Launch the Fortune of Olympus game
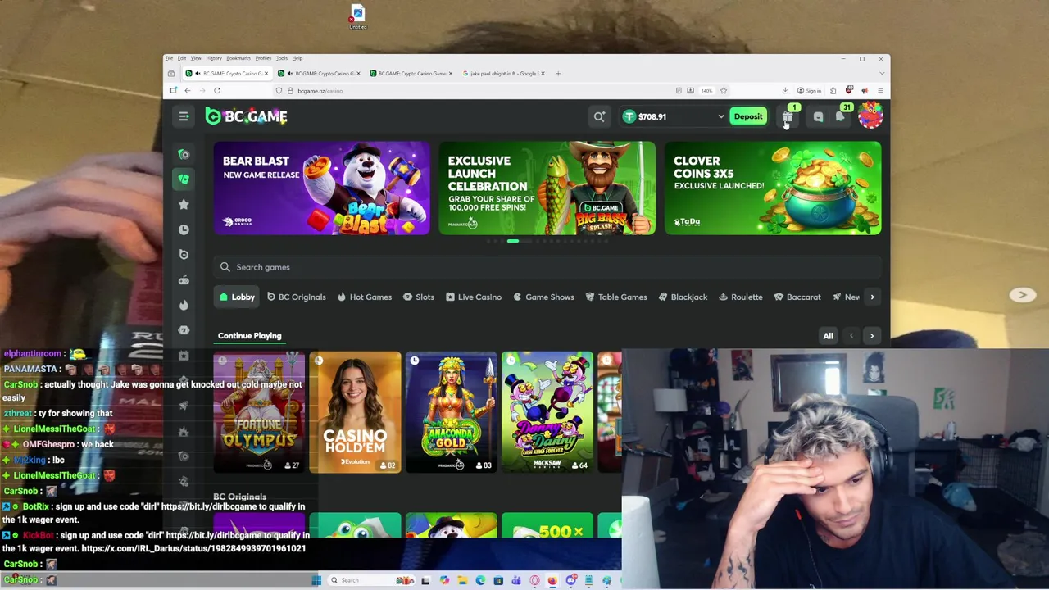1049x590 pixels. click(x=259, y=412)
